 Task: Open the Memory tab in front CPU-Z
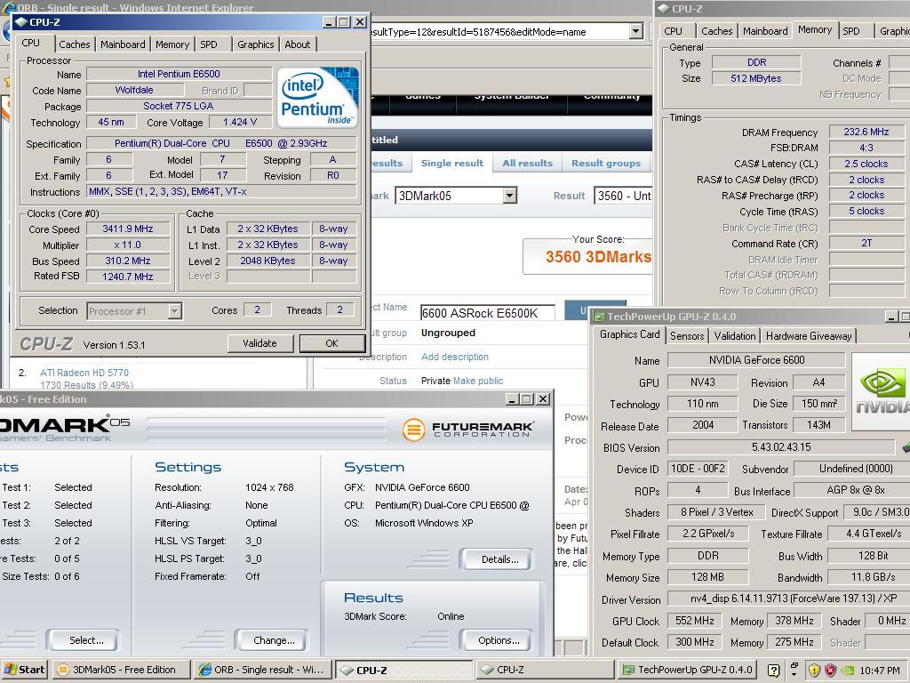pos(172,44)
